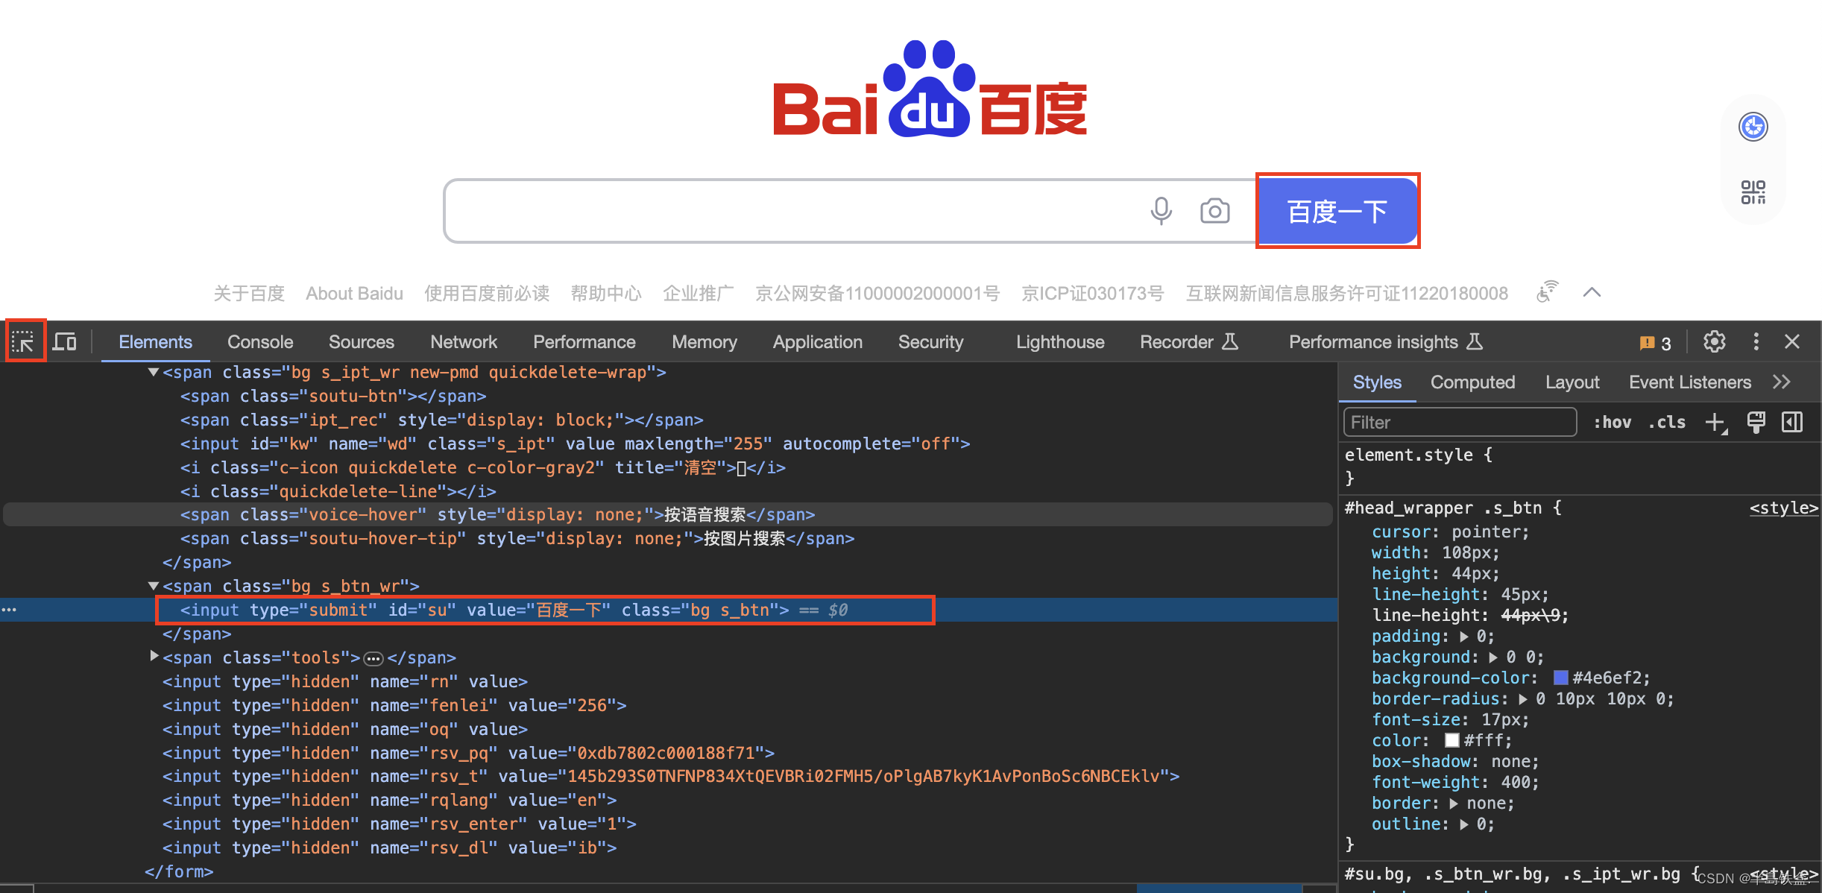The image size is (1822, 893).
Task: Click the camera image search icon
Action: coord(1214,211)
